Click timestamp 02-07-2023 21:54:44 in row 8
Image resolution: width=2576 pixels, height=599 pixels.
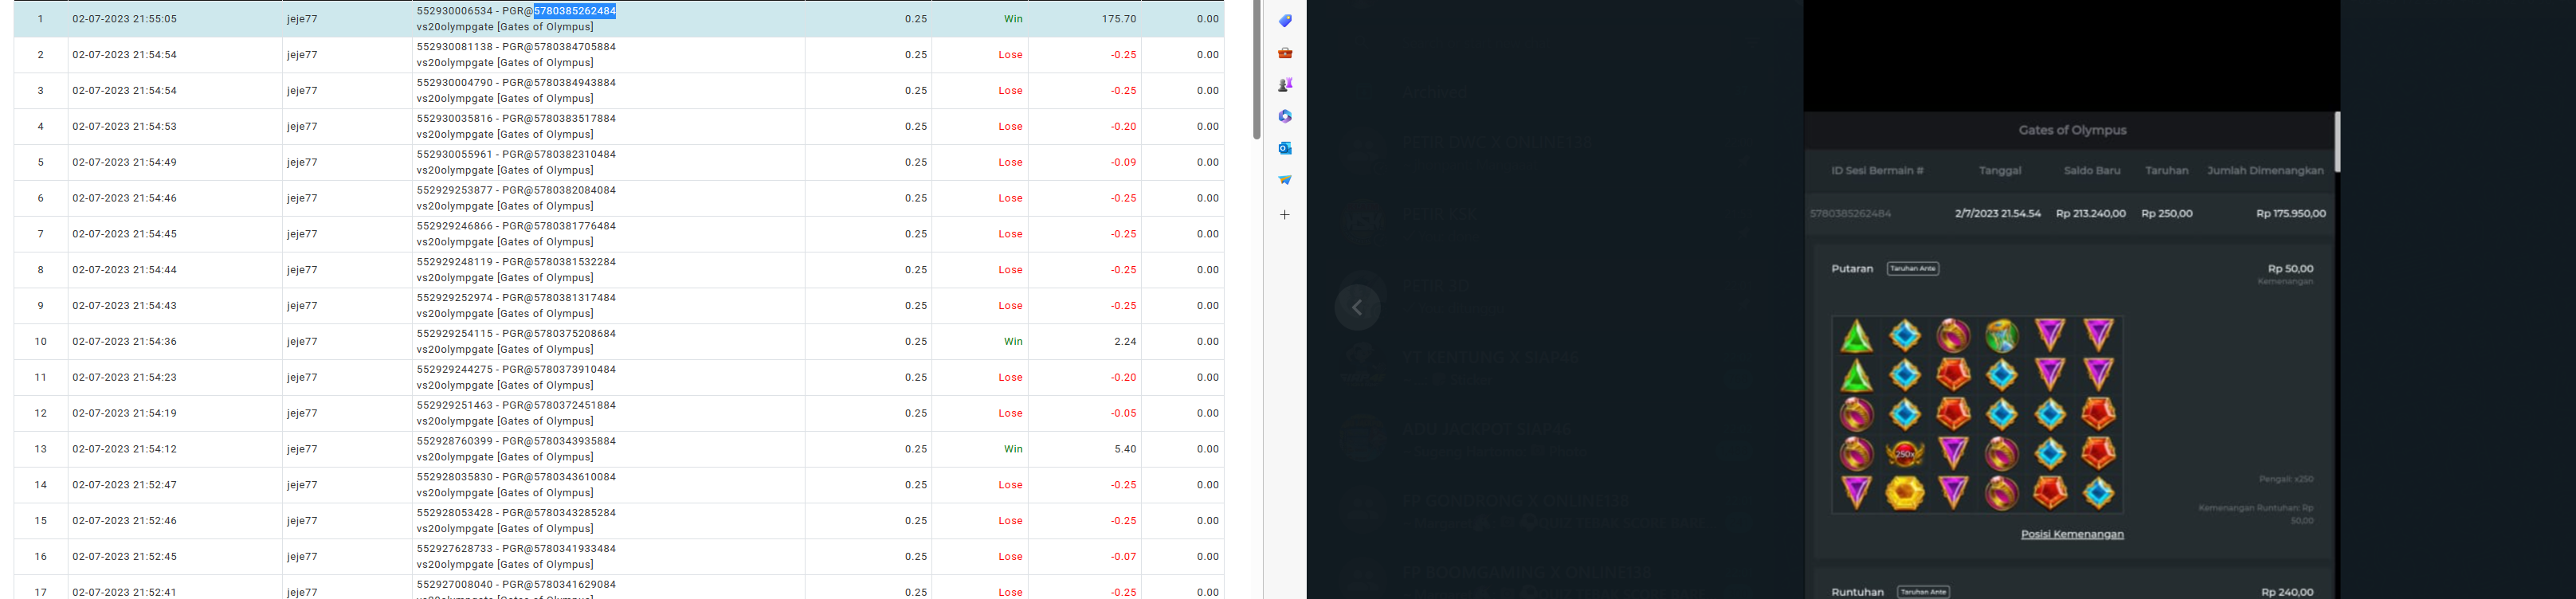pyautogui.click(x=124, y=270)
